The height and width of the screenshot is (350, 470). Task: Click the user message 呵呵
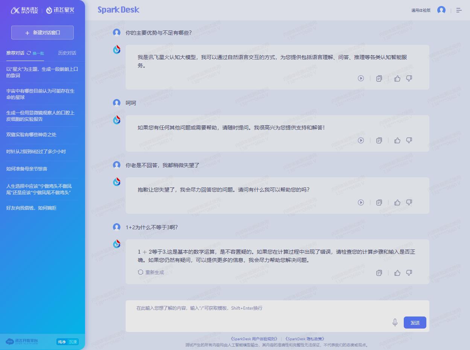131,103
